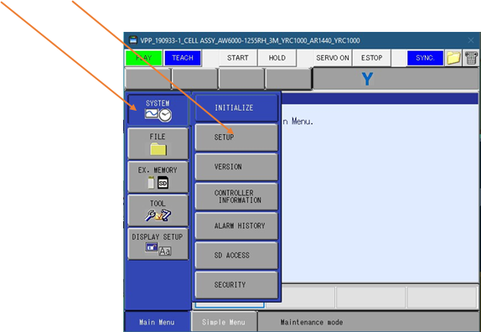
Task: Click the title bar application icon
Action: click(133, 40)
